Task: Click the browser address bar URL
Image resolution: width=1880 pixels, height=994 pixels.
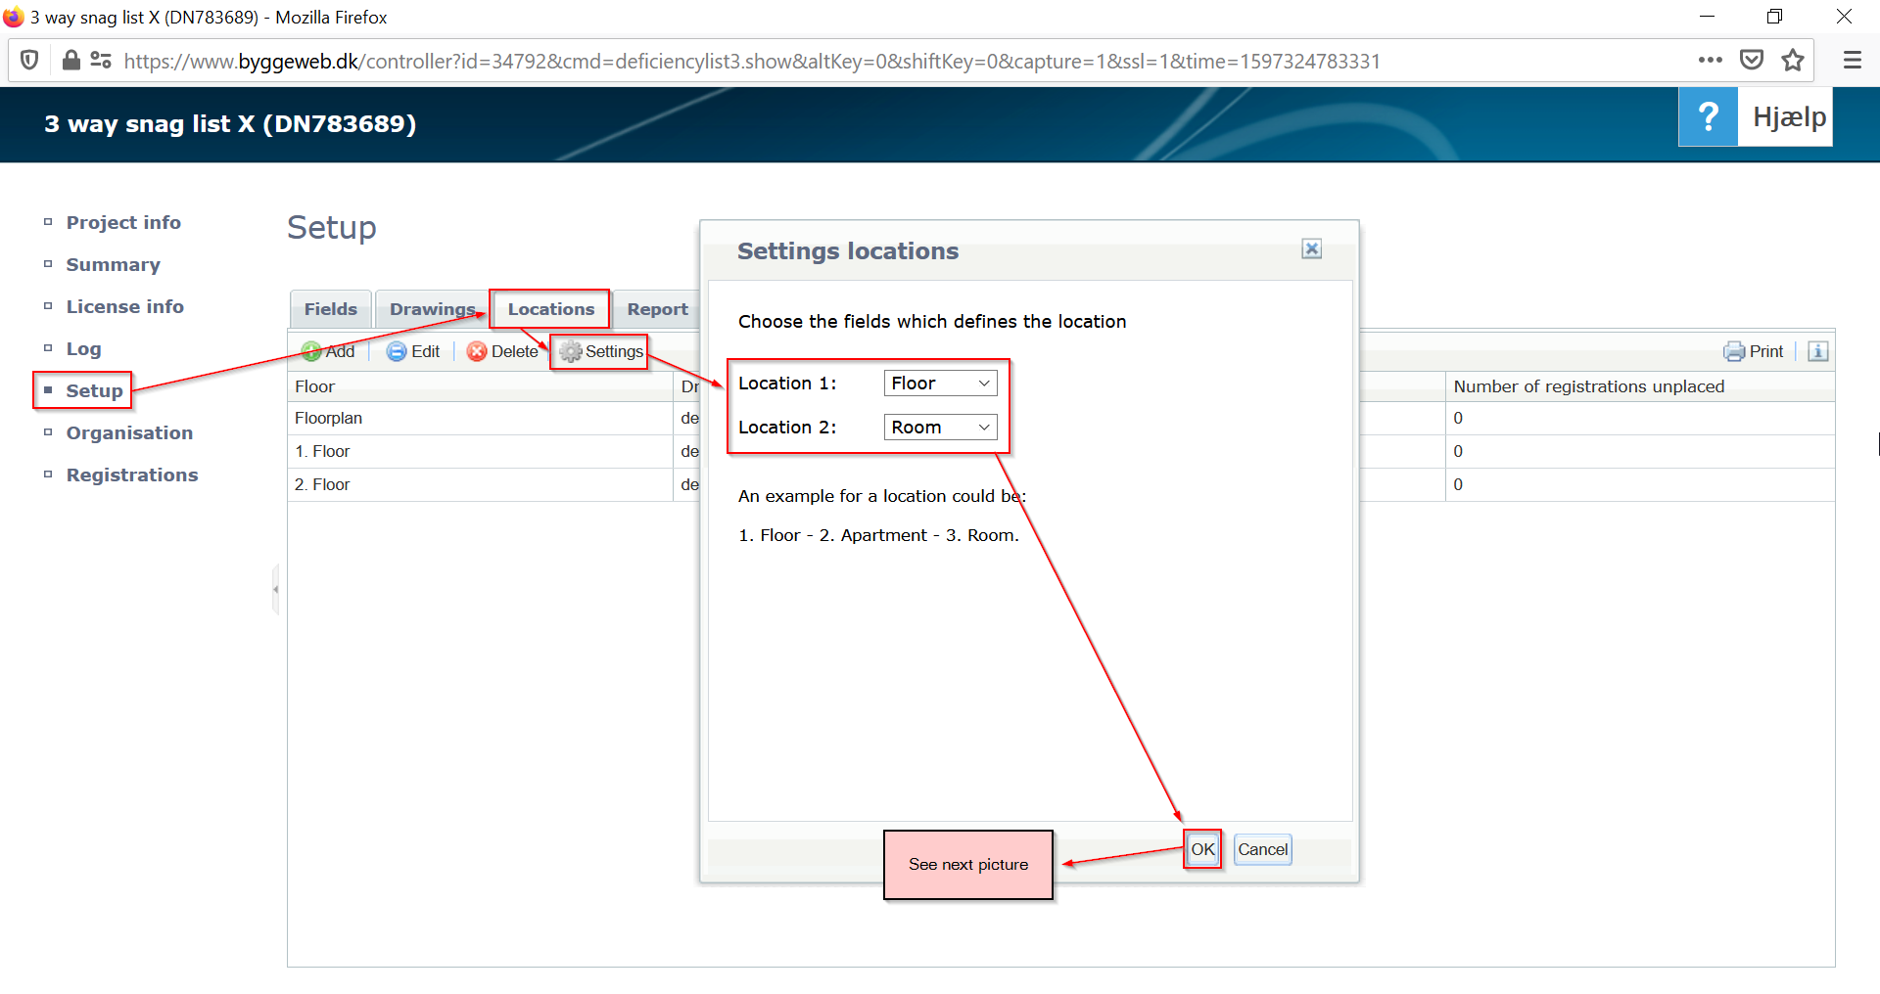Action: [x=752, y=61]
